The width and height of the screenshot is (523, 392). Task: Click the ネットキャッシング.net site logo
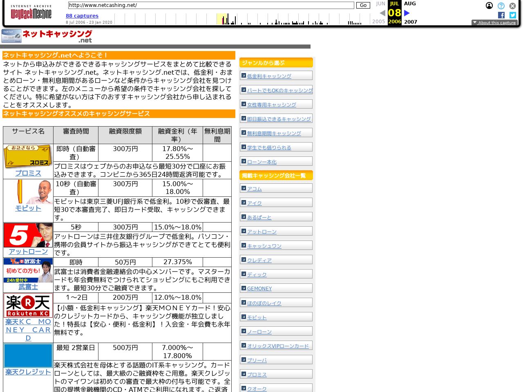click(47, 36)
